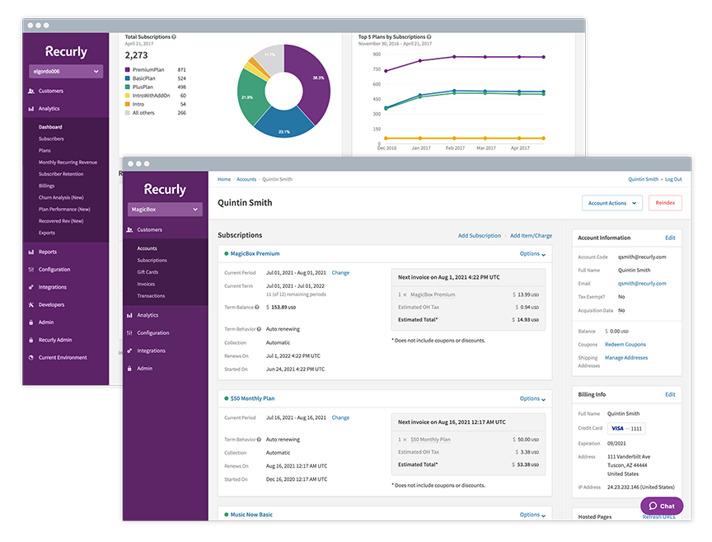Open Exports in back window submenu

(47, 233)
